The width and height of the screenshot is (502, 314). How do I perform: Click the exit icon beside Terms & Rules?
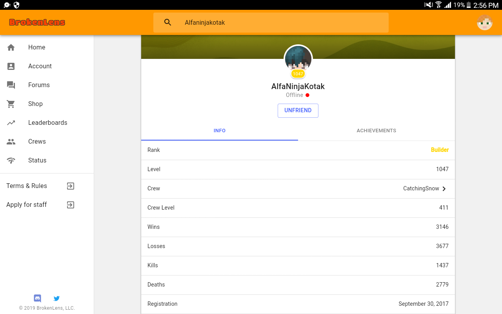(71, 186)
